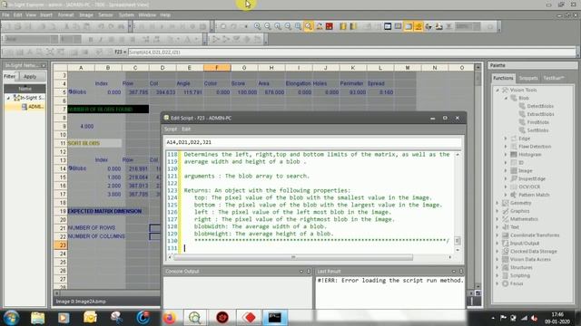Expand the Geometry tree node
The height and width of the screenshot is (326, 581).
coord(497,203)
